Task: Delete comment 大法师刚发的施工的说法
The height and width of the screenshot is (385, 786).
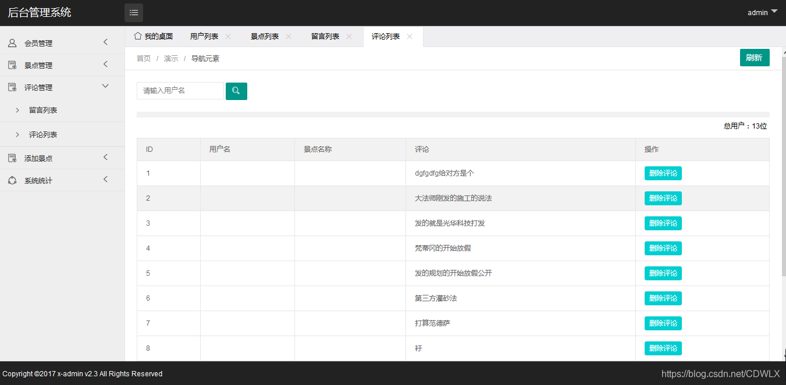Action: click(x=663, y=198)
